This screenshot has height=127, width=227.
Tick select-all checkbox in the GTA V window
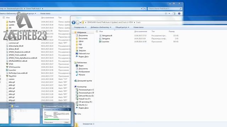(4, 18)
